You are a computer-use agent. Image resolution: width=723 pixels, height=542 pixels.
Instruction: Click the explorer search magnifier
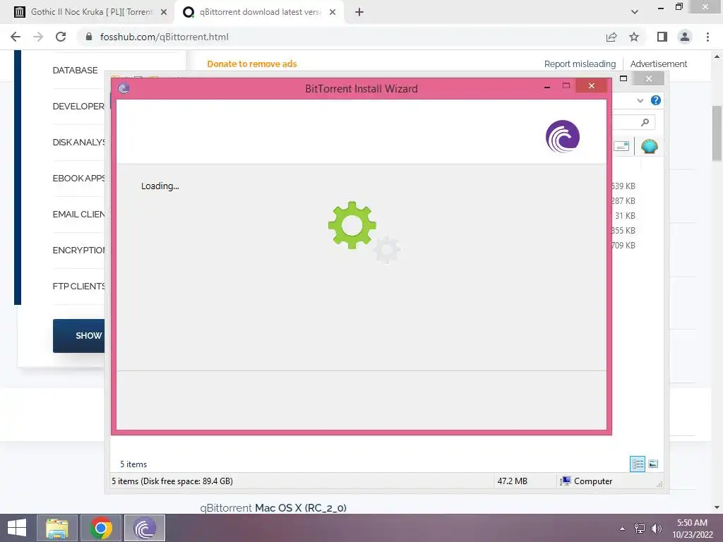645,122
